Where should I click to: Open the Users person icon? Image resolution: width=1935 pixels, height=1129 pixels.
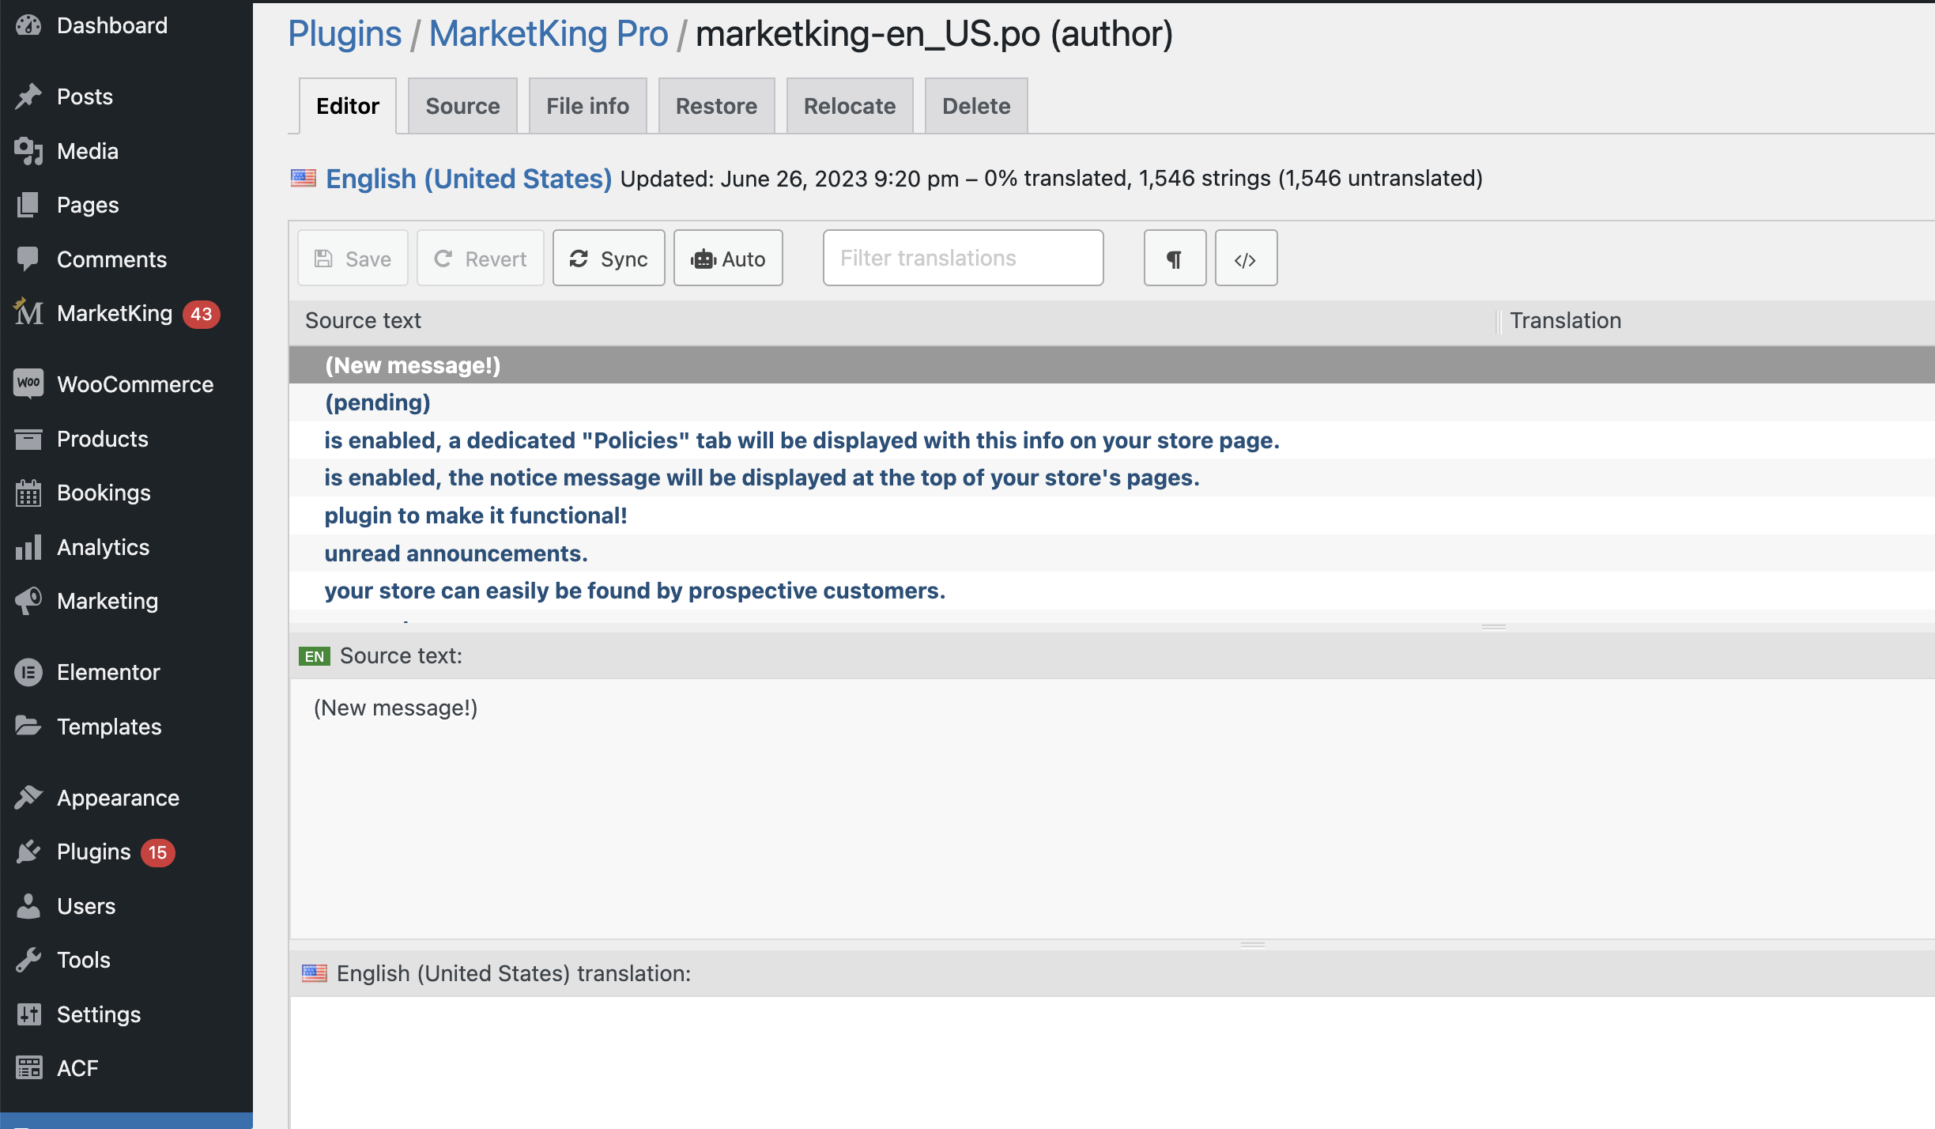pyautogui.click(x=28, y=906)
